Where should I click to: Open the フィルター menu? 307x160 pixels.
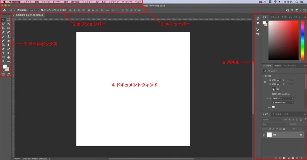[x=87, y=2]
